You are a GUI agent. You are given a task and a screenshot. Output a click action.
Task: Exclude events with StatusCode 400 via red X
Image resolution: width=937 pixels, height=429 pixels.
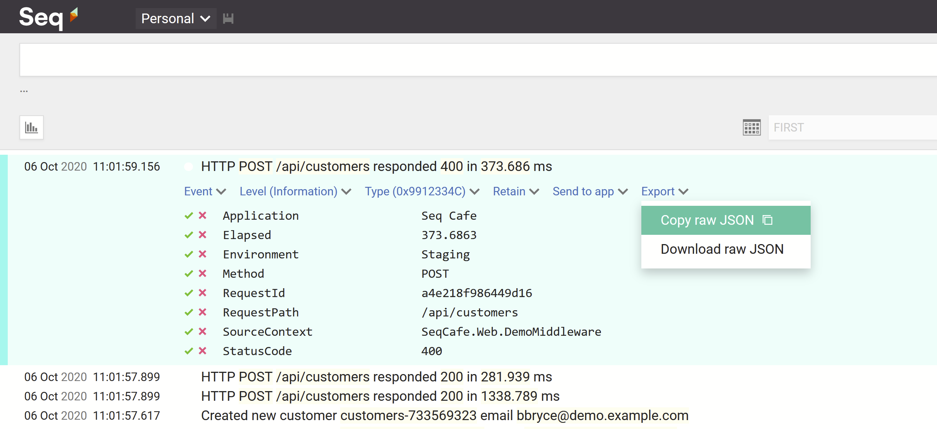coord(202,351)
